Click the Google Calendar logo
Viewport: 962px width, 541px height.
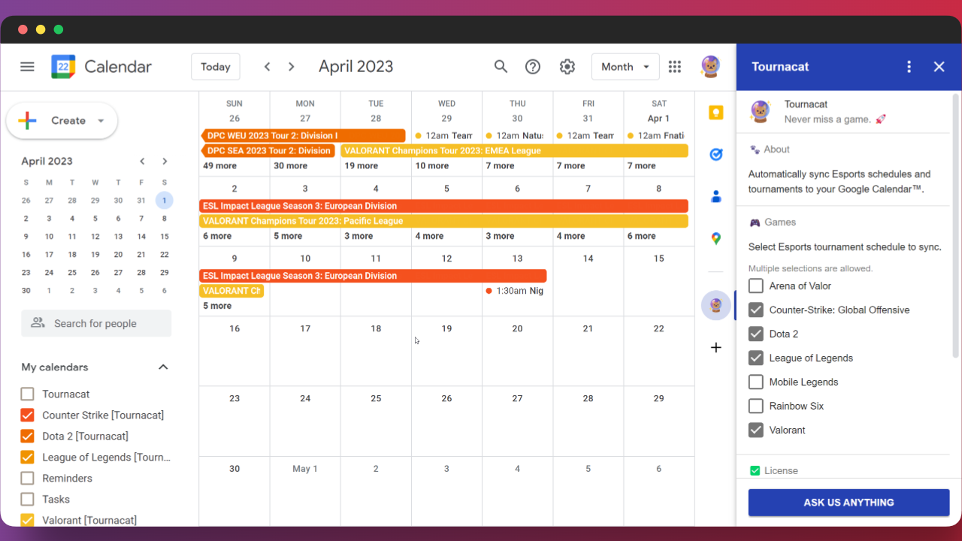pos(63,67)
